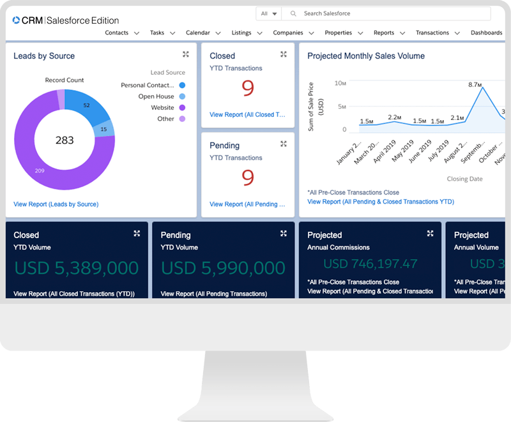This screenshot has width=511, height=422.
Task: Click the Closed transactions count 9
Action: click(x=248, y=88)
